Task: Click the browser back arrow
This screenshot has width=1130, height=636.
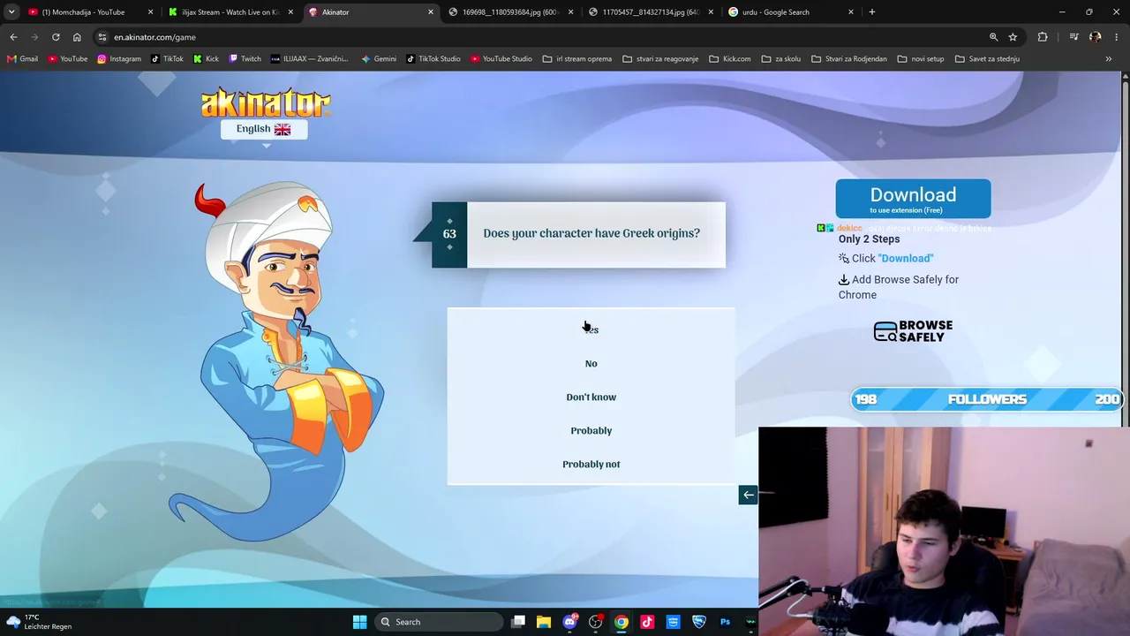Action: [x=13, y=37]
